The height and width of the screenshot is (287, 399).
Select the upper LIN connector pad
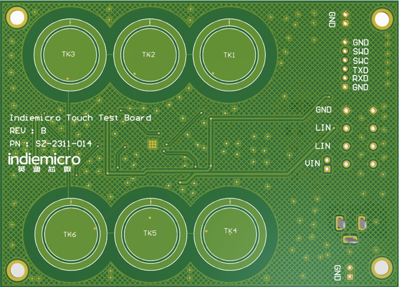[346, 128]
